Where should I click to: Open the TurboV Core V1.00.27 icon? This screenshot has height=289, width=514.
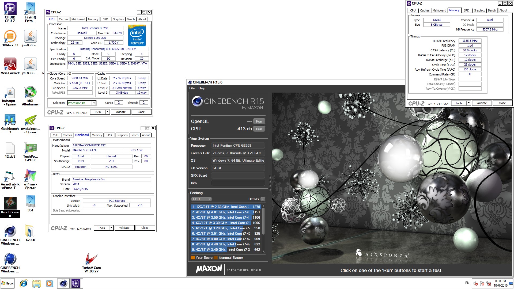point(91,263)
